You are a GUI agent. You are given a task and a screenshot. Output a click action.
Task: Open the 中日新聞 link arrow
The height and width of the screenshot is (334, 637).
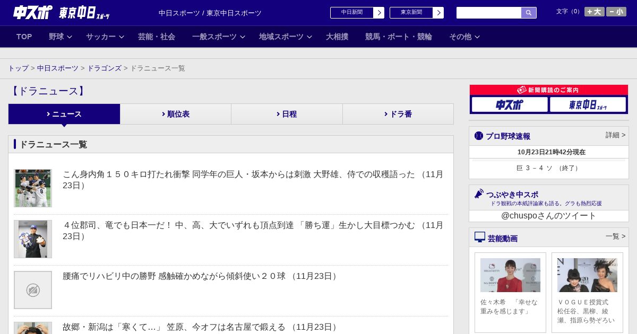click(x=378, y=13)
